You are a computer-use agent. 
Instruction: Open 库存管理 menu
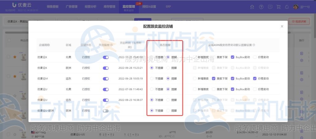click(110, 7)
